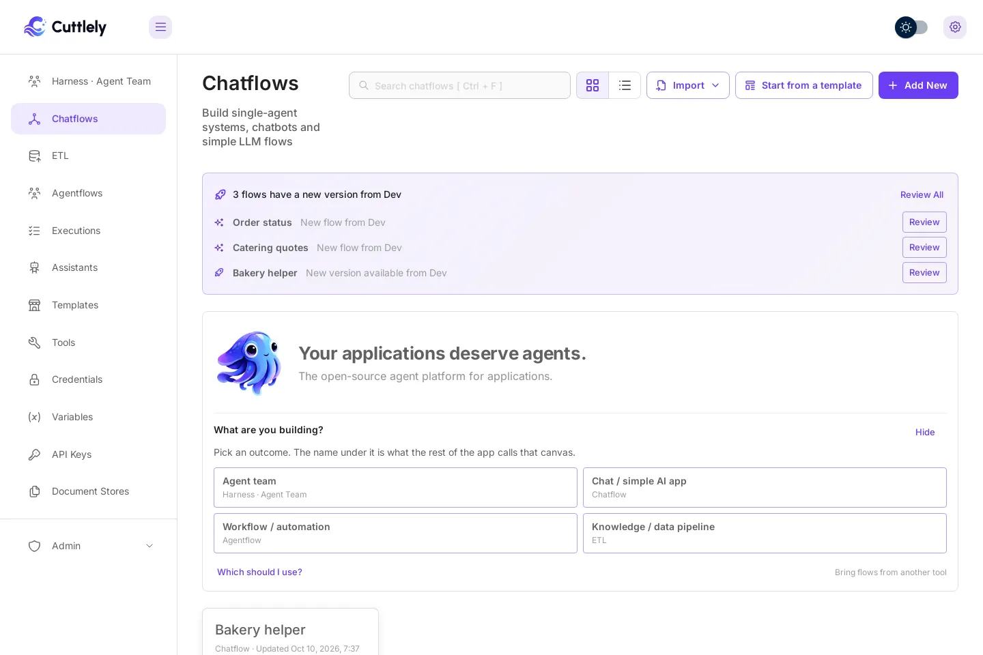
Task: Review the Catering quotes flow
Action: [x=924, y=248]
